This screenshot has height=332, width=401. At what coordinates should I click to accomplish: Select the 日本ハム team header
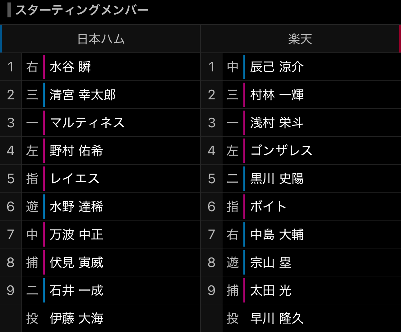coord(101,39)
